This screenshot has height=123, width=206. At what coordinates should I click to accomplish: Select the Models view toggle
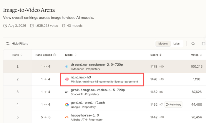[163, 44]
